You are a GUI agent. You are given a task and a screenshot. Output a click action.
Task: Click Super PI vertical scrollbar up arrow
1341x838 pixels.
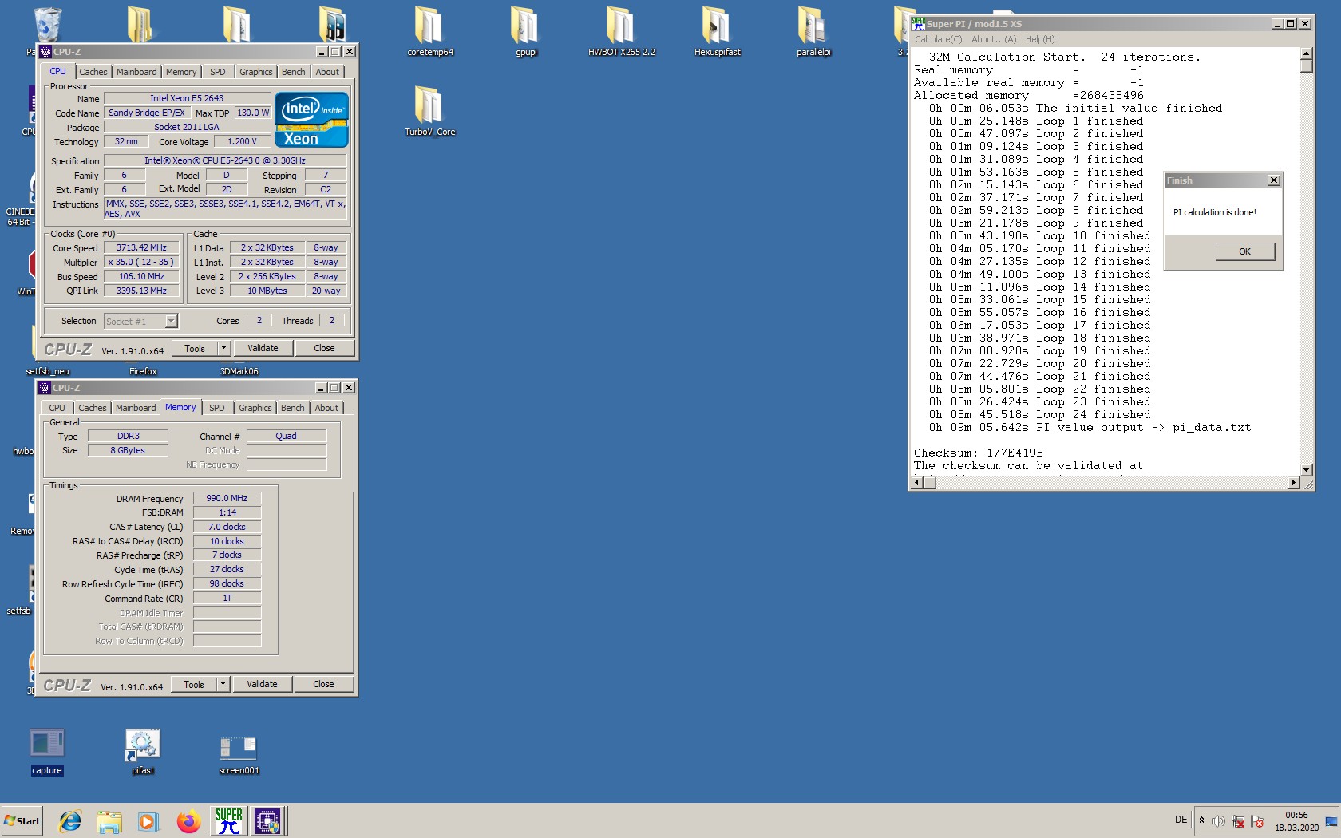(1307, 54)
